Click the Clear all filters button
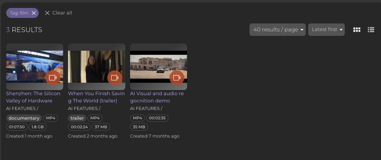The width and height of the screenshot is (381, 160). click(58, 13)
